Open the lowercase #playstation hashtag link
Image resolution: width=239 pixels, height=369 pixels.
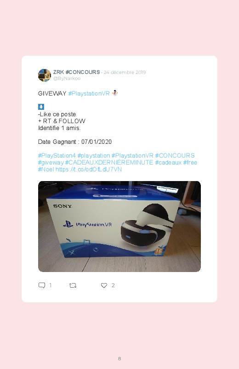pos(94,156)
